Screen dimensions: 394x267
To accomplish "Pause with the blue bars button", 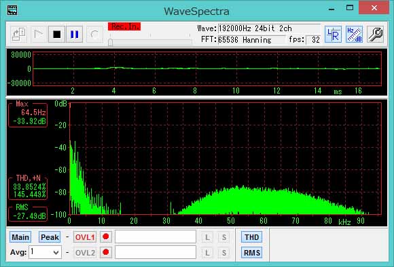I will pyautogui.click(x=74, y=34).
